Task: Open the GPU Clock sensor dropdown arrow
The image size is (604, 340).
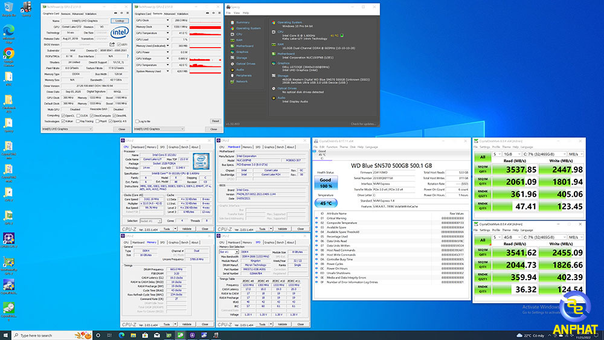Action: [x=167, y=21]
